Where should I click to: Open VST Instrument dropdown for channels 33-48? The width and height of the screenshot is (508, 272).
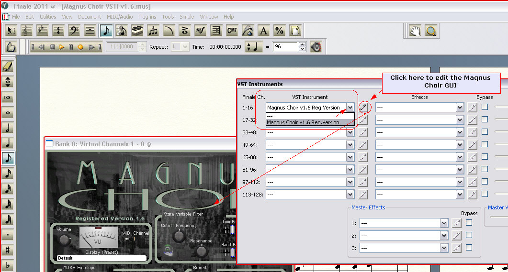(x=350, y=132)
